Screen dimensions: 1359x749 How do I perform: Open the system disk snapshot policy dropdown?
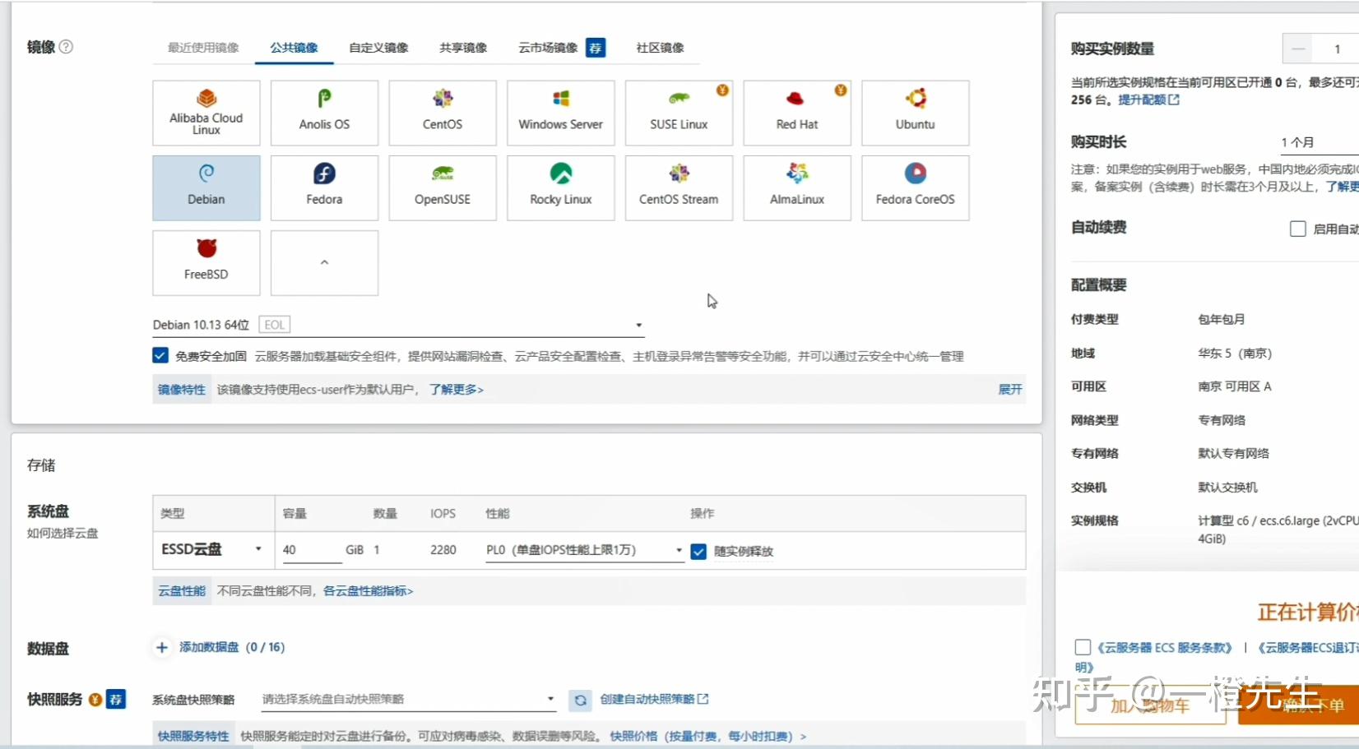click(409, 700)
